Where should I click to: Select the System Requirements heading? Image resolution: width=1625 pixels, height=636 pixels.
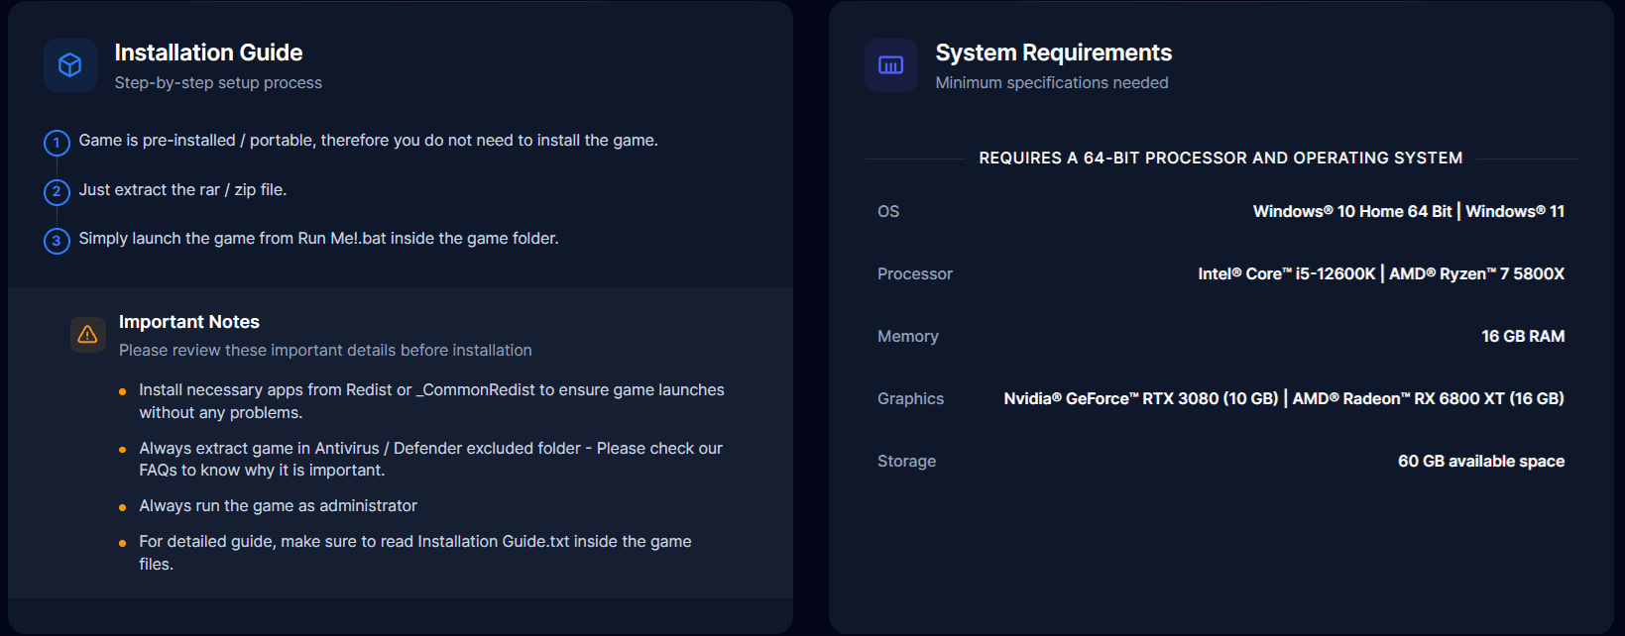coord(1053,53)
